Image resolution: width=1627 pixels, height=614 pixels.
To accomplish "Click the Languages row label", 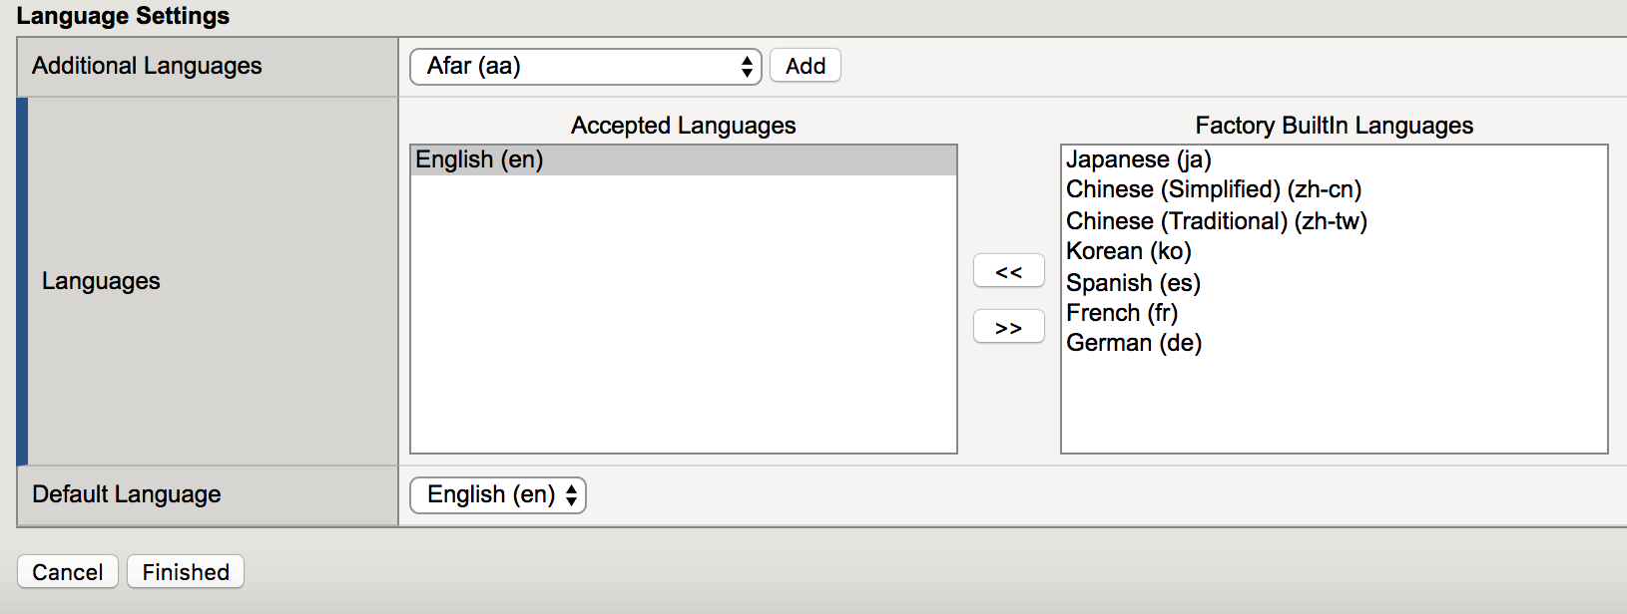I will pos(101,281).
